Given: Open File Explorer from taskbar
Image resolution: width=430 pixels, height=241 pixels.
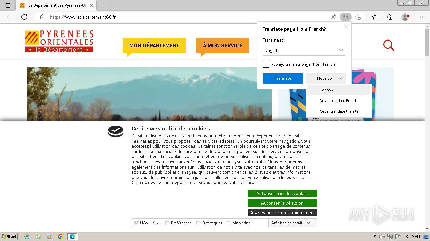Looking at the screenshot, I should tap(38, 237).
